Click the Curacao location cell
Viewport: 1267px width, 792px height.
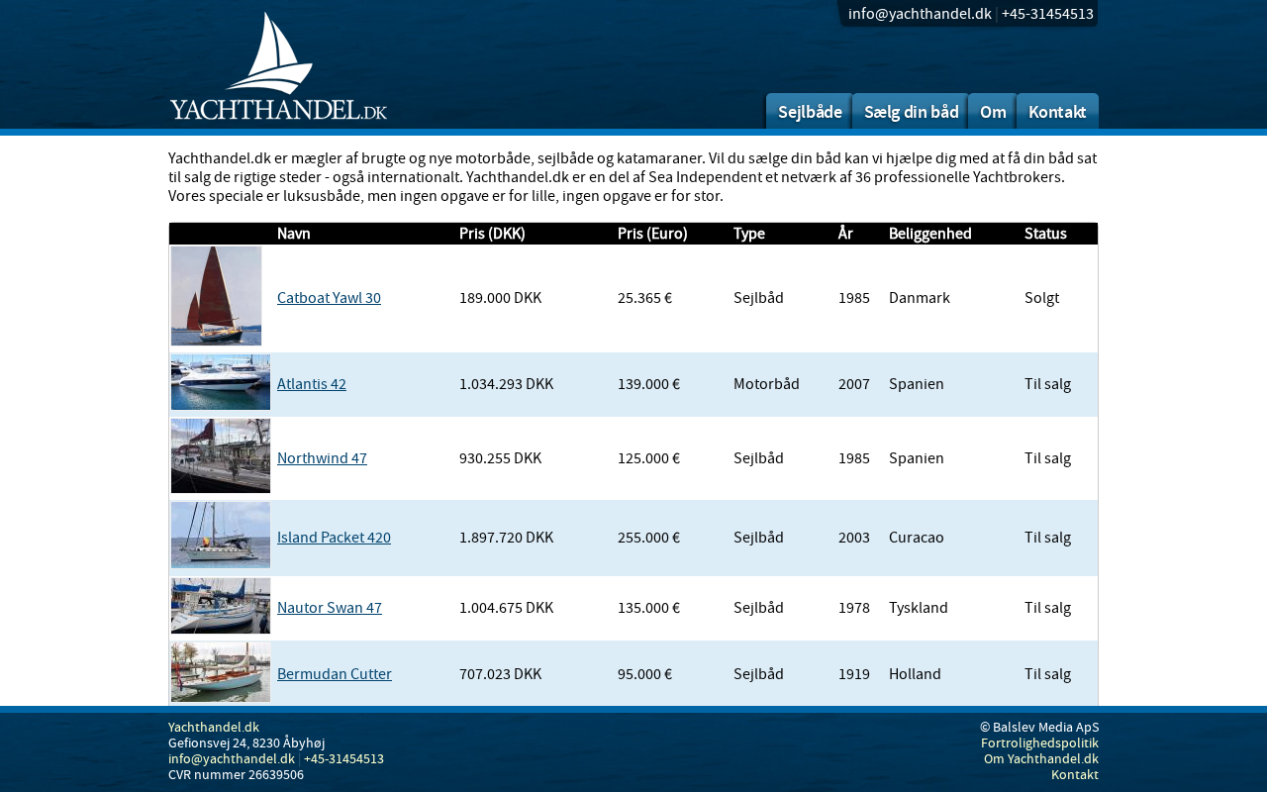click(917, 538)
